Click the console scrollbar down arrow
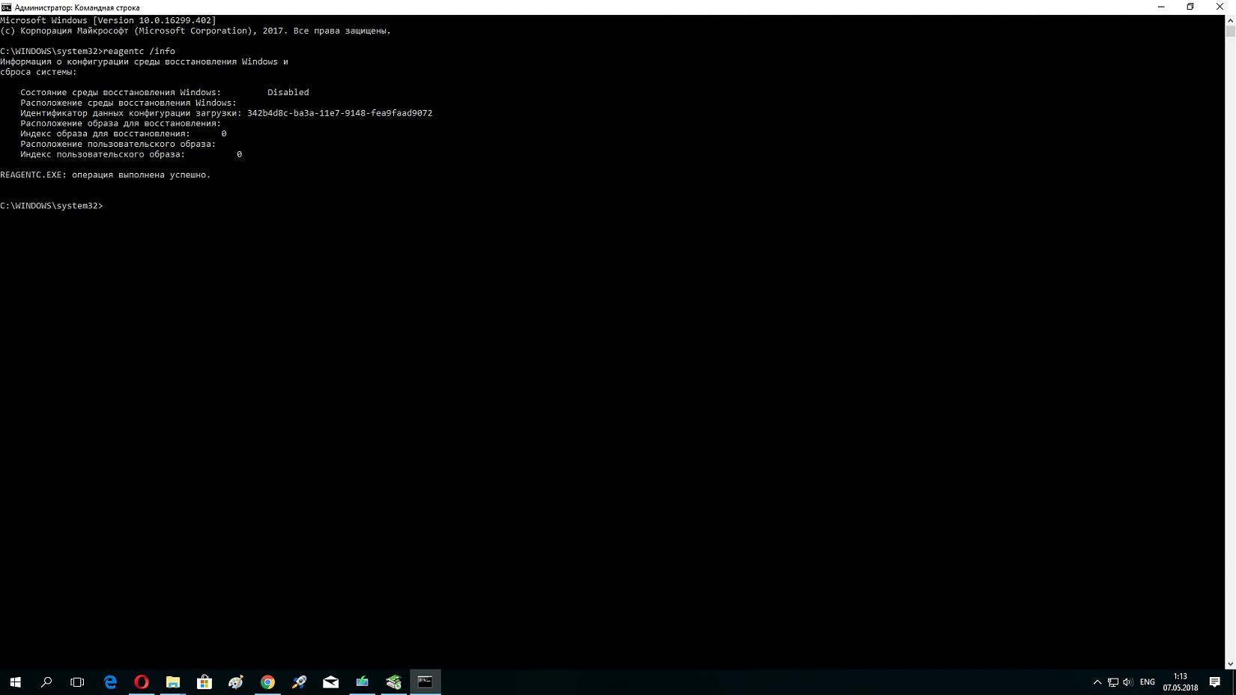Screen dimensions: 1236x695 click(1230, 664)
